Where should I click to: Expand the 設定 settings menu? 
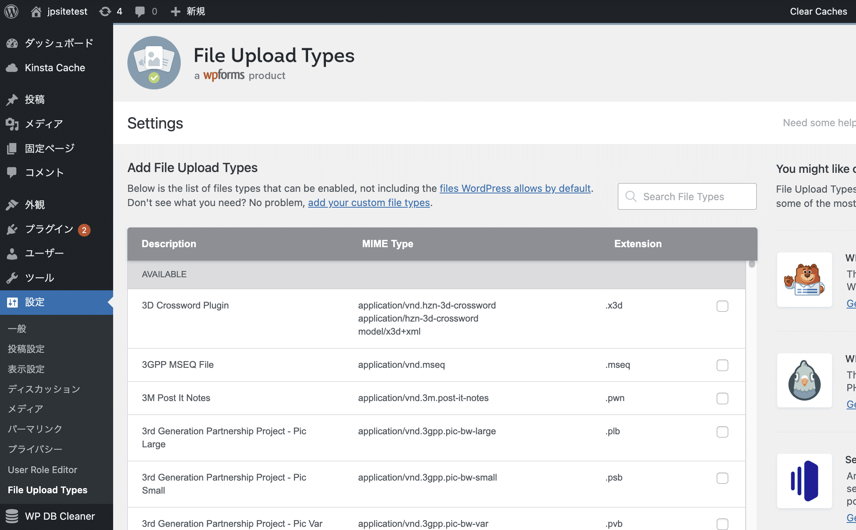click(x=35, y=302)
